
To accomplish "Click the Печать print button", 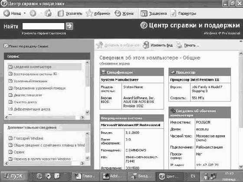I will (187, 45).
